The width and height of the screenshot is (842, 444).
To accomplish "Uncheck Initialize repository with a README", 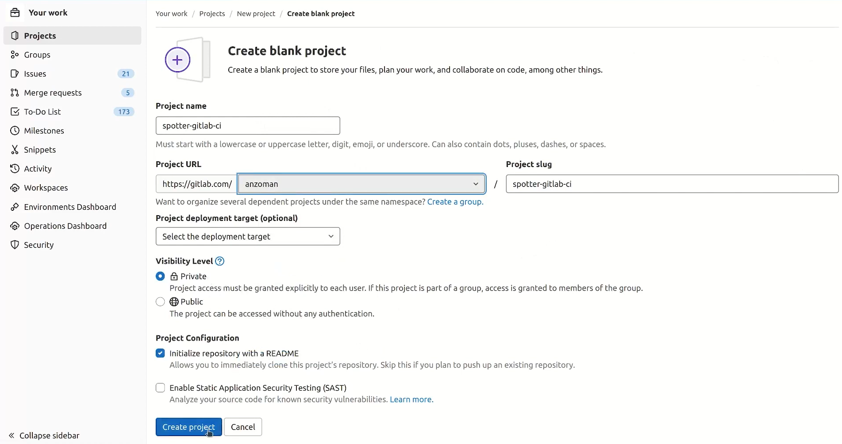I will pos(160,353).
